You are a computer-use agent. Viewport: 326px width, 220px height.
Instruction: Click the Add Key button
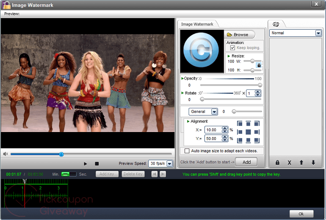tap(107, 174)
